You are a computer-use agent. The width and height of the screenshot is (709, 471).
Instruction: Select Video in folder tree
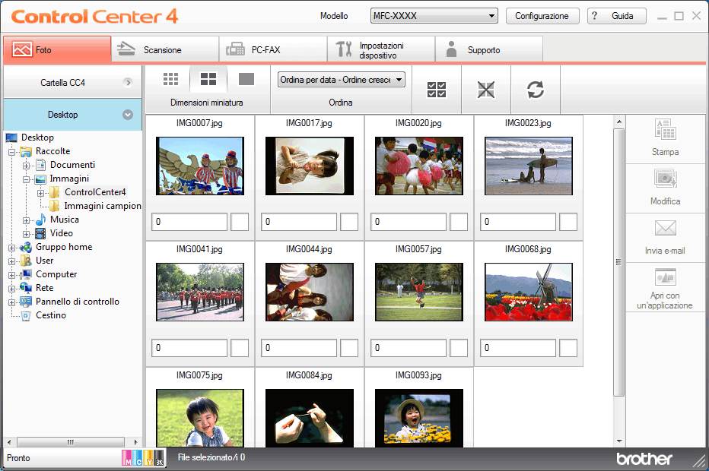[62, 233]
